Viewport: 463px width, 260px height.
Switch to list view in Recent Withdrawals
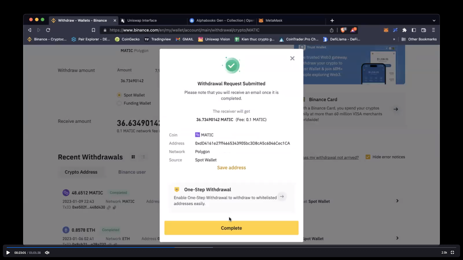click(x=143, y=157)
